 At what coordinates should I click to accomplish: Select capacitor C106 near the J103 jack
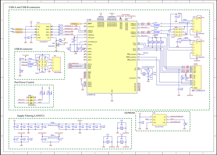(179, 89)
